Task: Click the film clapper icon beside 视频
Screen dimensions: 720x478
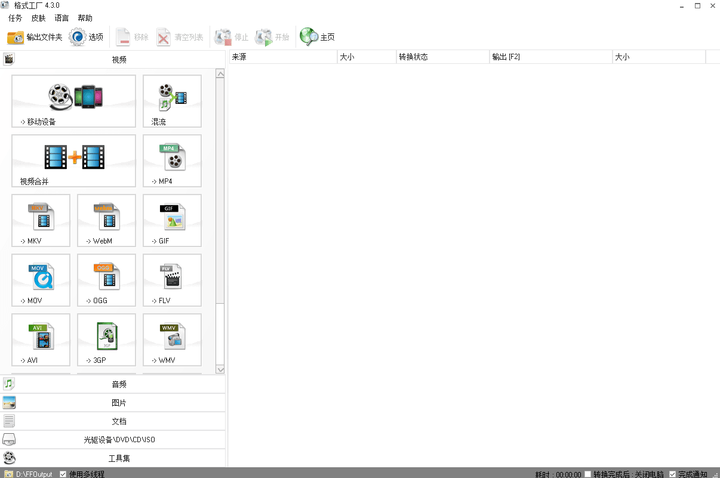Action: point(8,59)
